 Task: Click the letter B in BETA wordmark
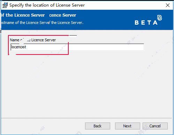(x=137, y=23)
